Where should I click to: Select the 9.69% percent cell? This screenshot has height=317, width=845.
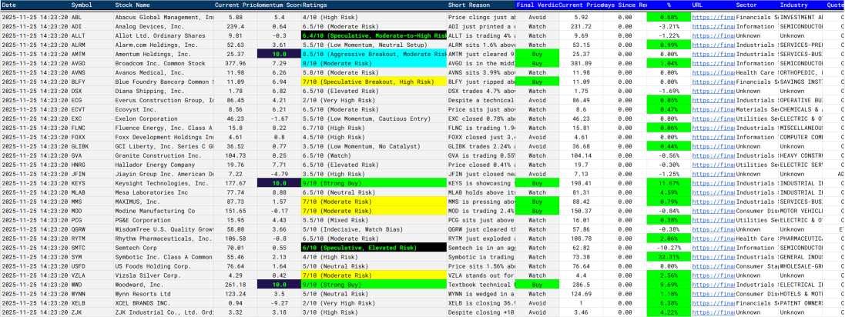coord(669,285)
